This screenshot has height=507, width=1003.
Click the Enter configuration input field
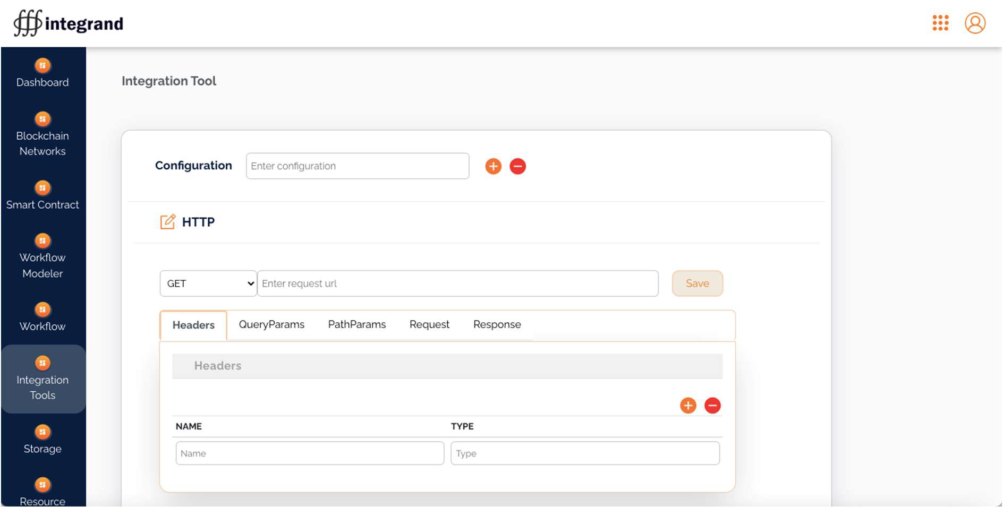pos(357,166)
